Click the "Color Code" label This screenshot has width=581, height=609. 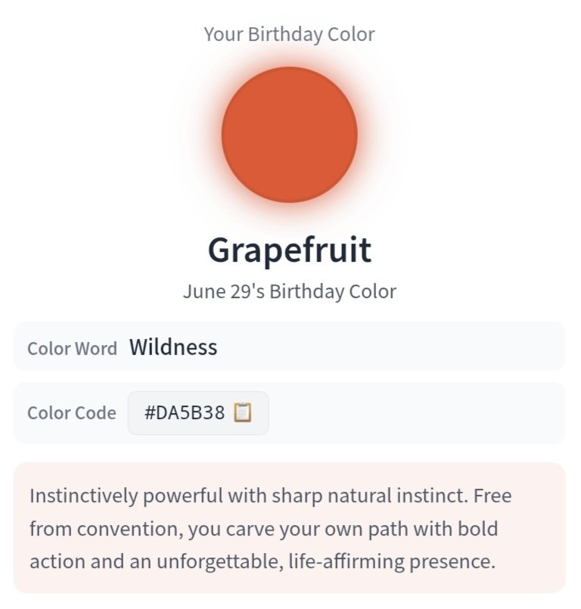coord(71,413)
